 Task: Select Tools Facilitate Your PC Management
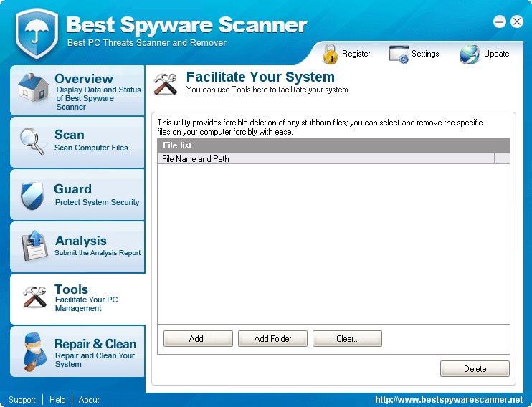77,299
